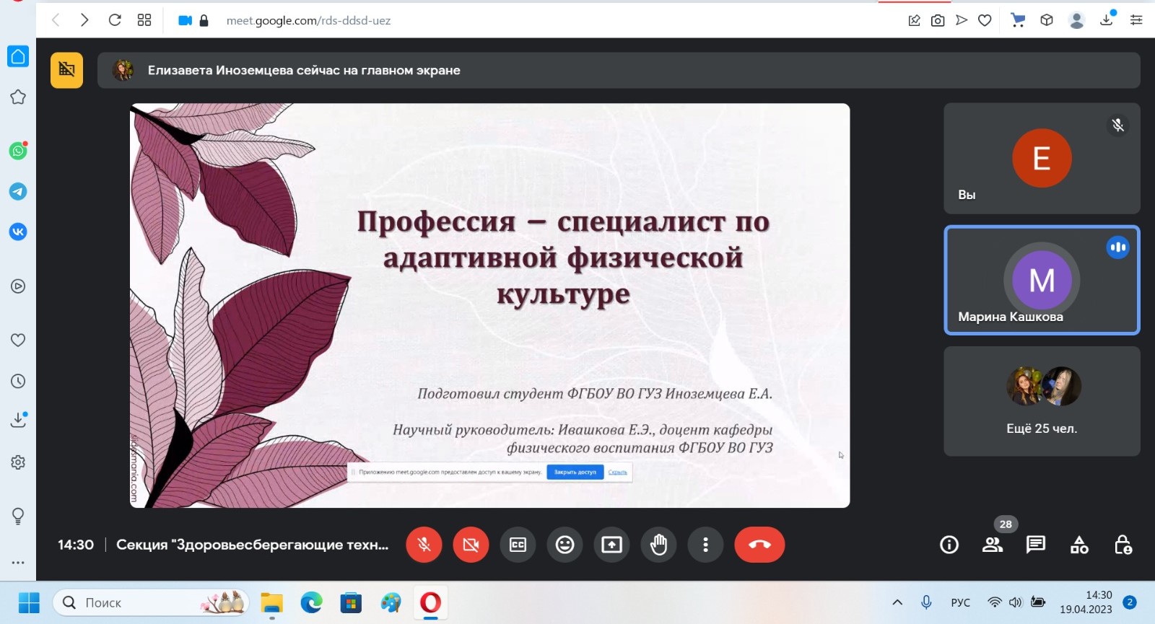Open sidebar home icon
Image resolution: width=1155 pixels, height=624 pixels.
(18, 56)
